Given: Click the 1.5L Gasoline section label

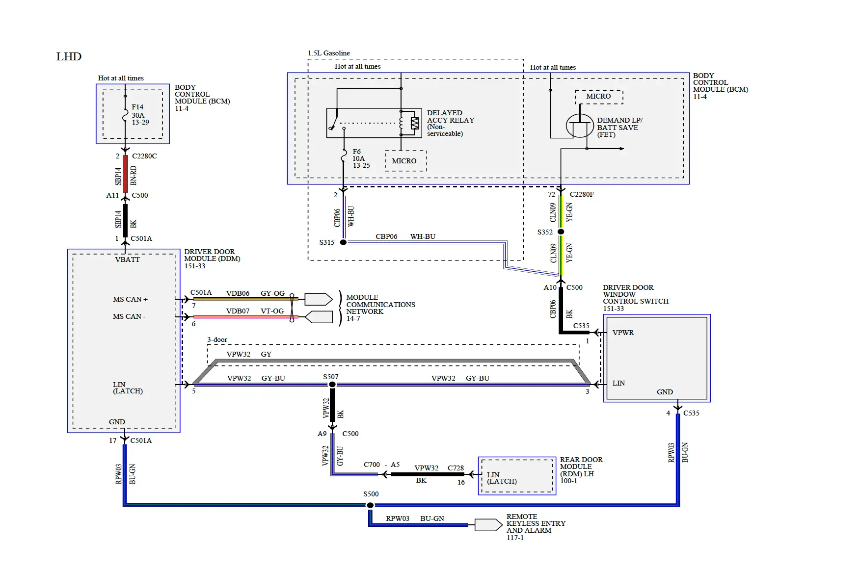Looking at the screenshot, I should click(x=328, y=53).
